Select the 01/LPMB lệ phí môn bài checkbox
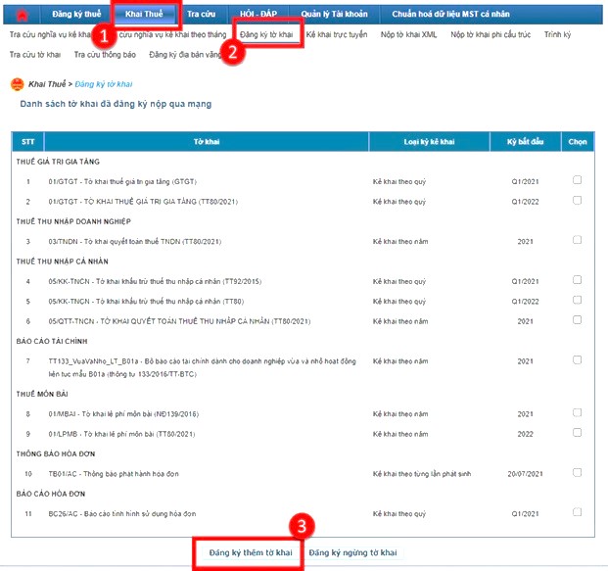This screenshot has height=571, width=608. [577, 433]
